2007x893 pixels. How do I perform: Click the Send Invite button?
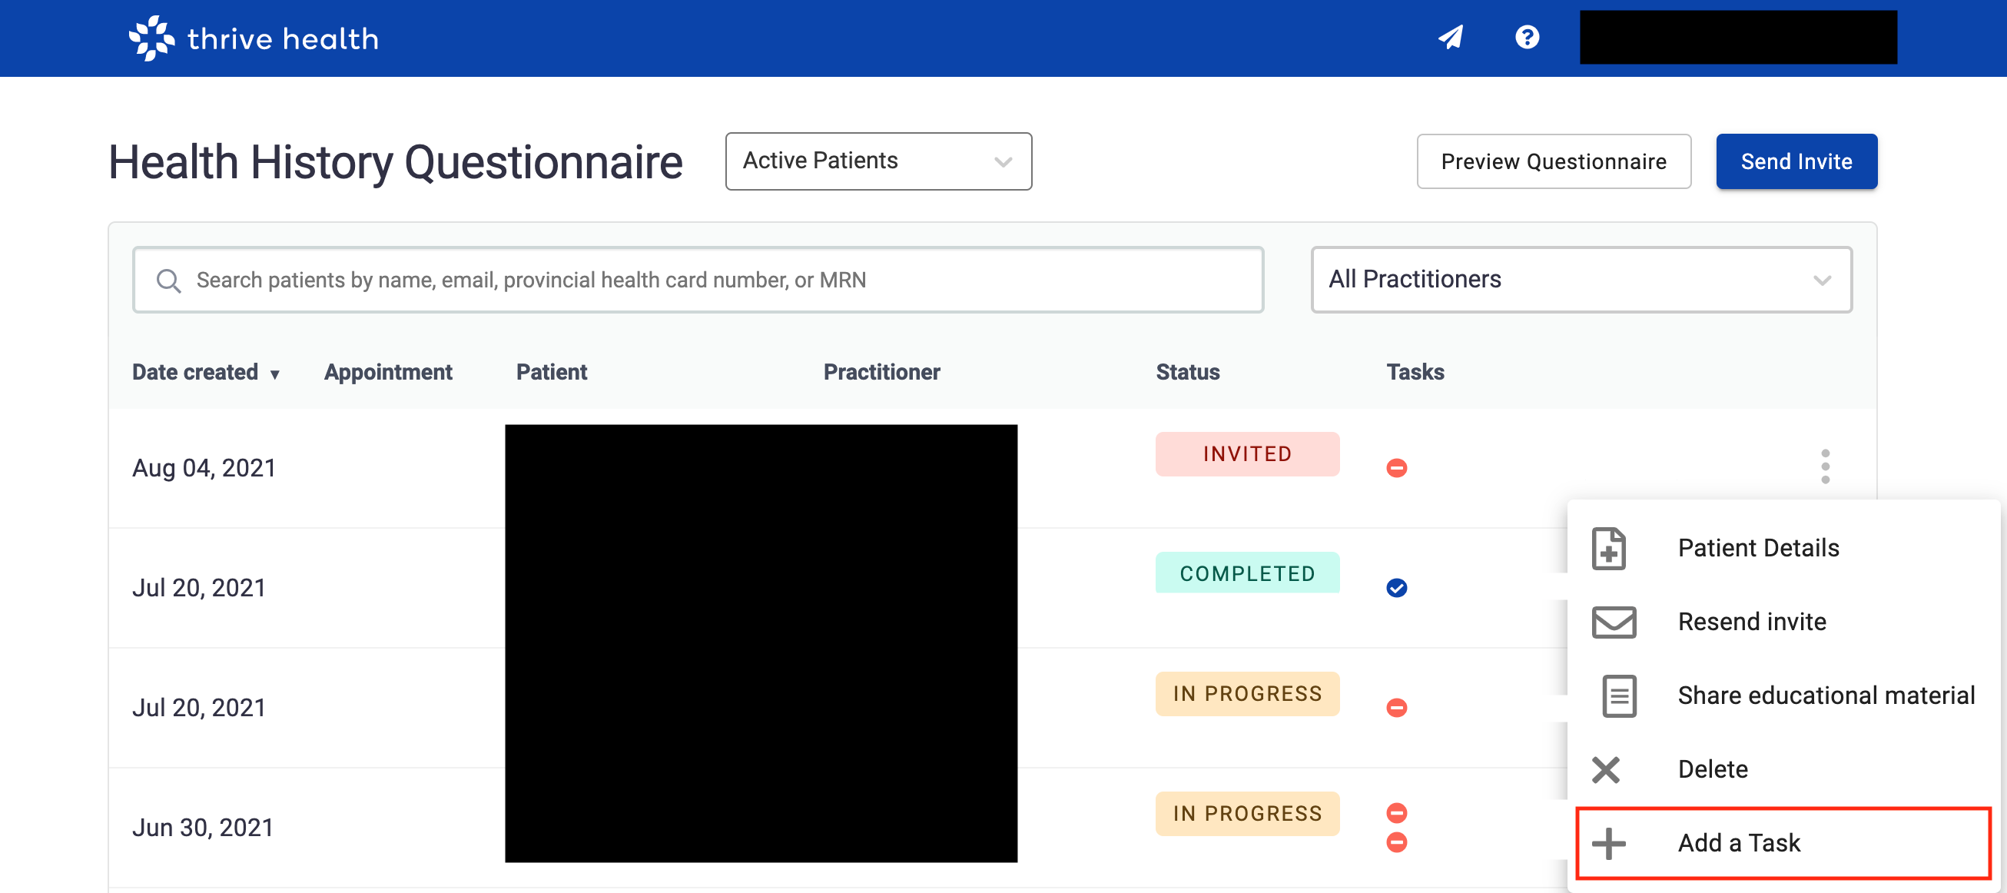(1796, 161)
